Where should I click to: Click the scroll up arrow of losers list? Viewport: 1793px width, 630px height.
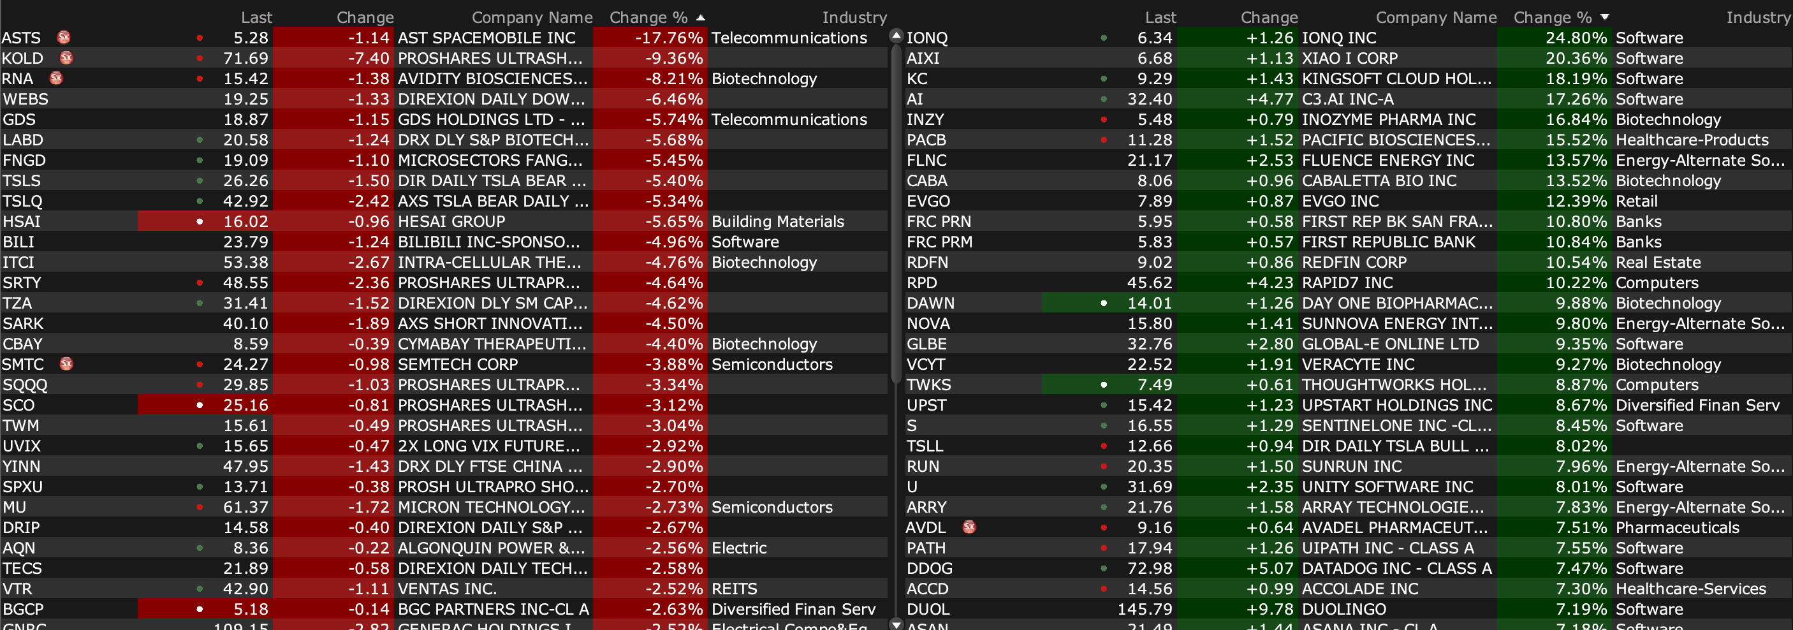coord(896,36)
